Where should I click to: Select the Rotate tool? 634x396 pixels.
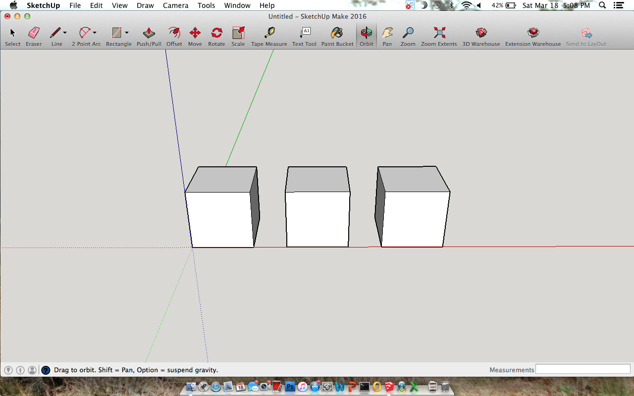coord(216,36)
